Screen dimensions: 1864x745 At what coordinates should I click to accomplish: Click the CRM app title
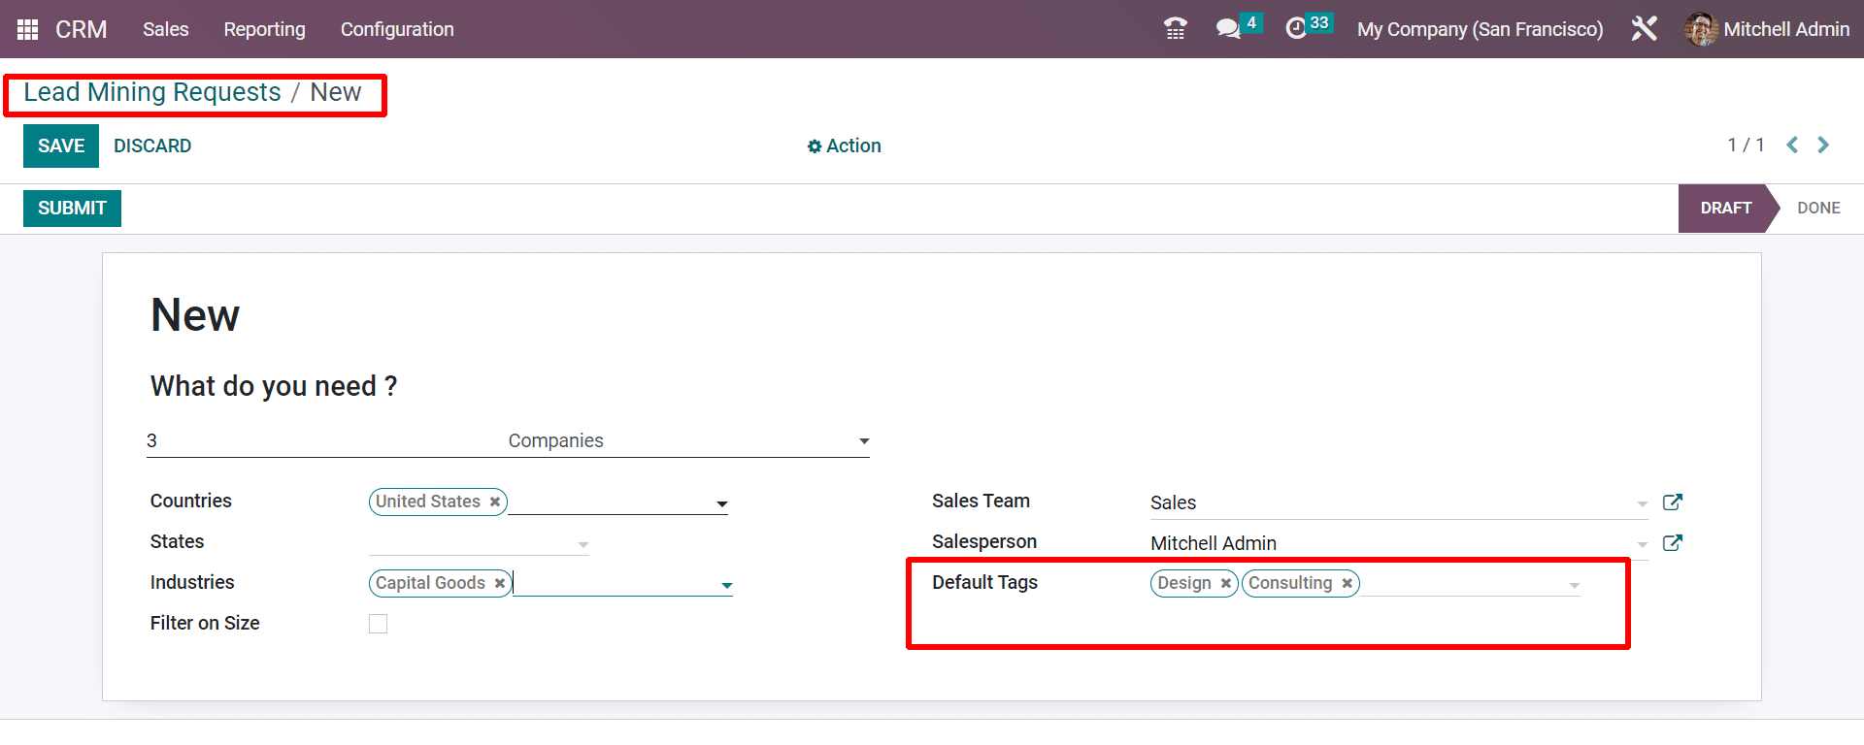(82, 29)
